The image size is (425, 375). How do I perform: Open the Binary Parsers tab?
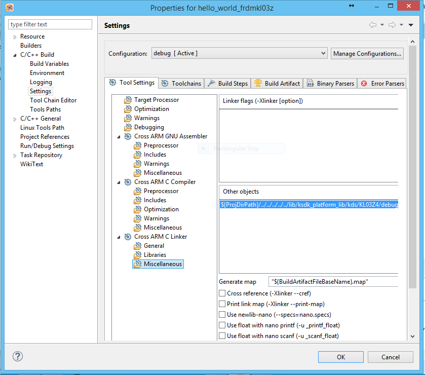(330, 84)
